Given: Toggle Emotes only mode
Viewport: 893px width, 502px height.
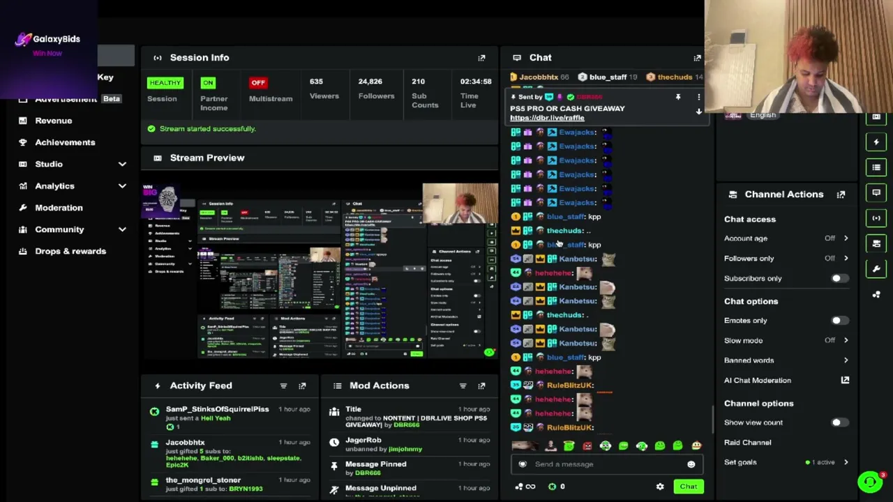Looking at the screenshot, I should (839, 321).
